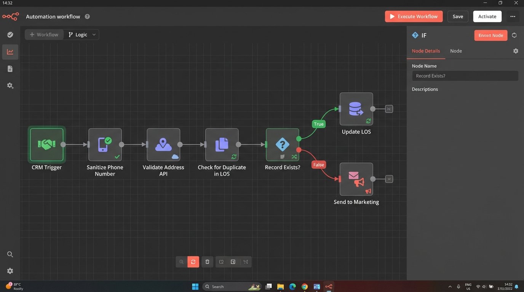Click the zoom magnifier in the canvas toolbar

tap(181, 262)
